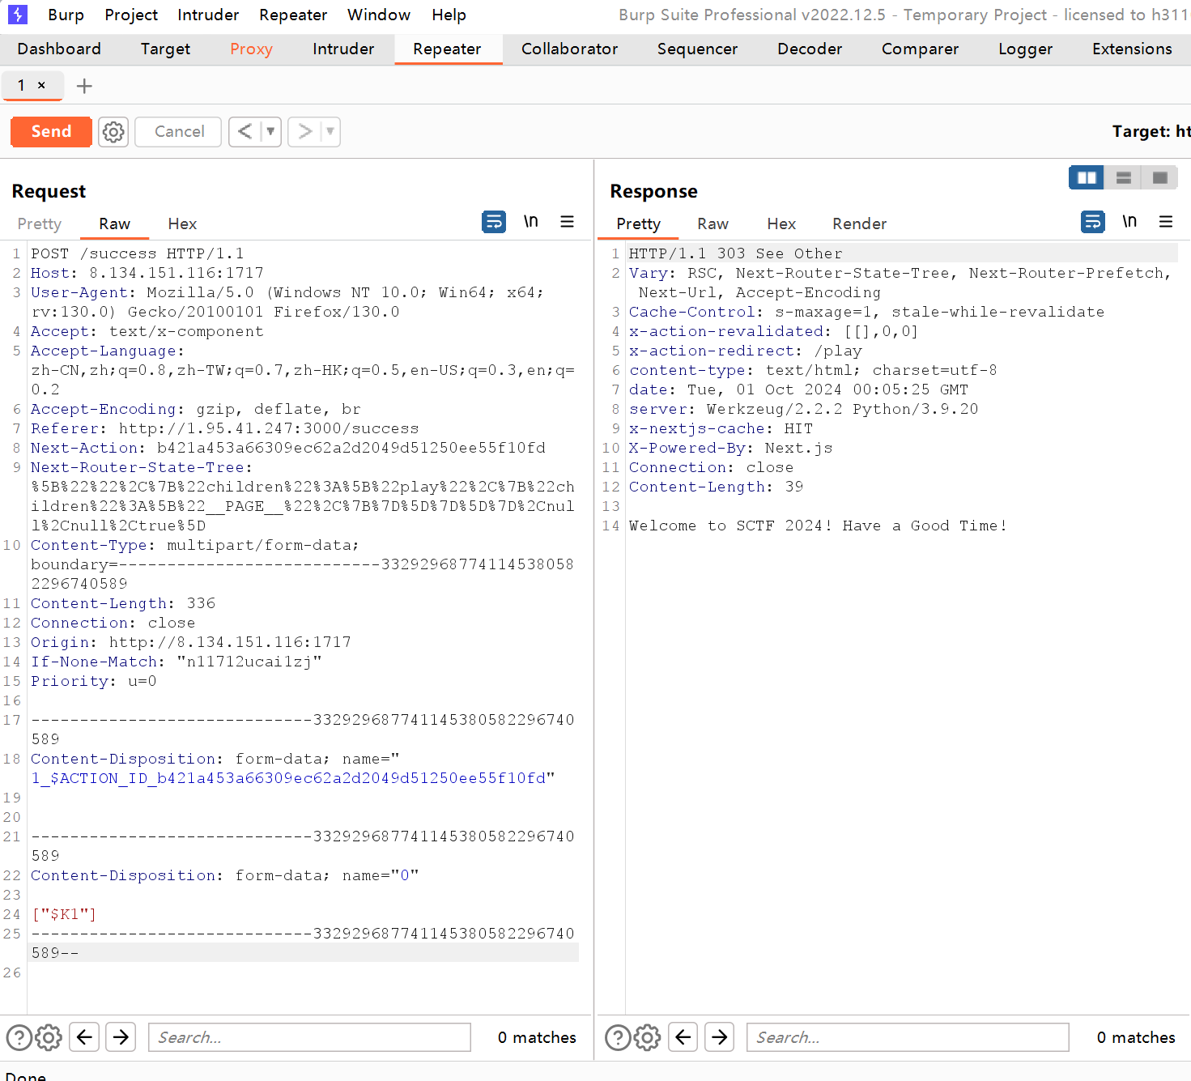Image resolution: width=1191 pixels, height=1081 pixels.
Task: Click the POST /success HTTP/1.1 line
Action: (x=138, y=253)
